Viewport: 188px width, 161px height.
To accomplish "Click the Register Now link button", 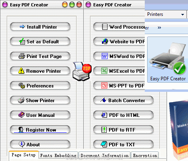I will [x=40, y=130].
